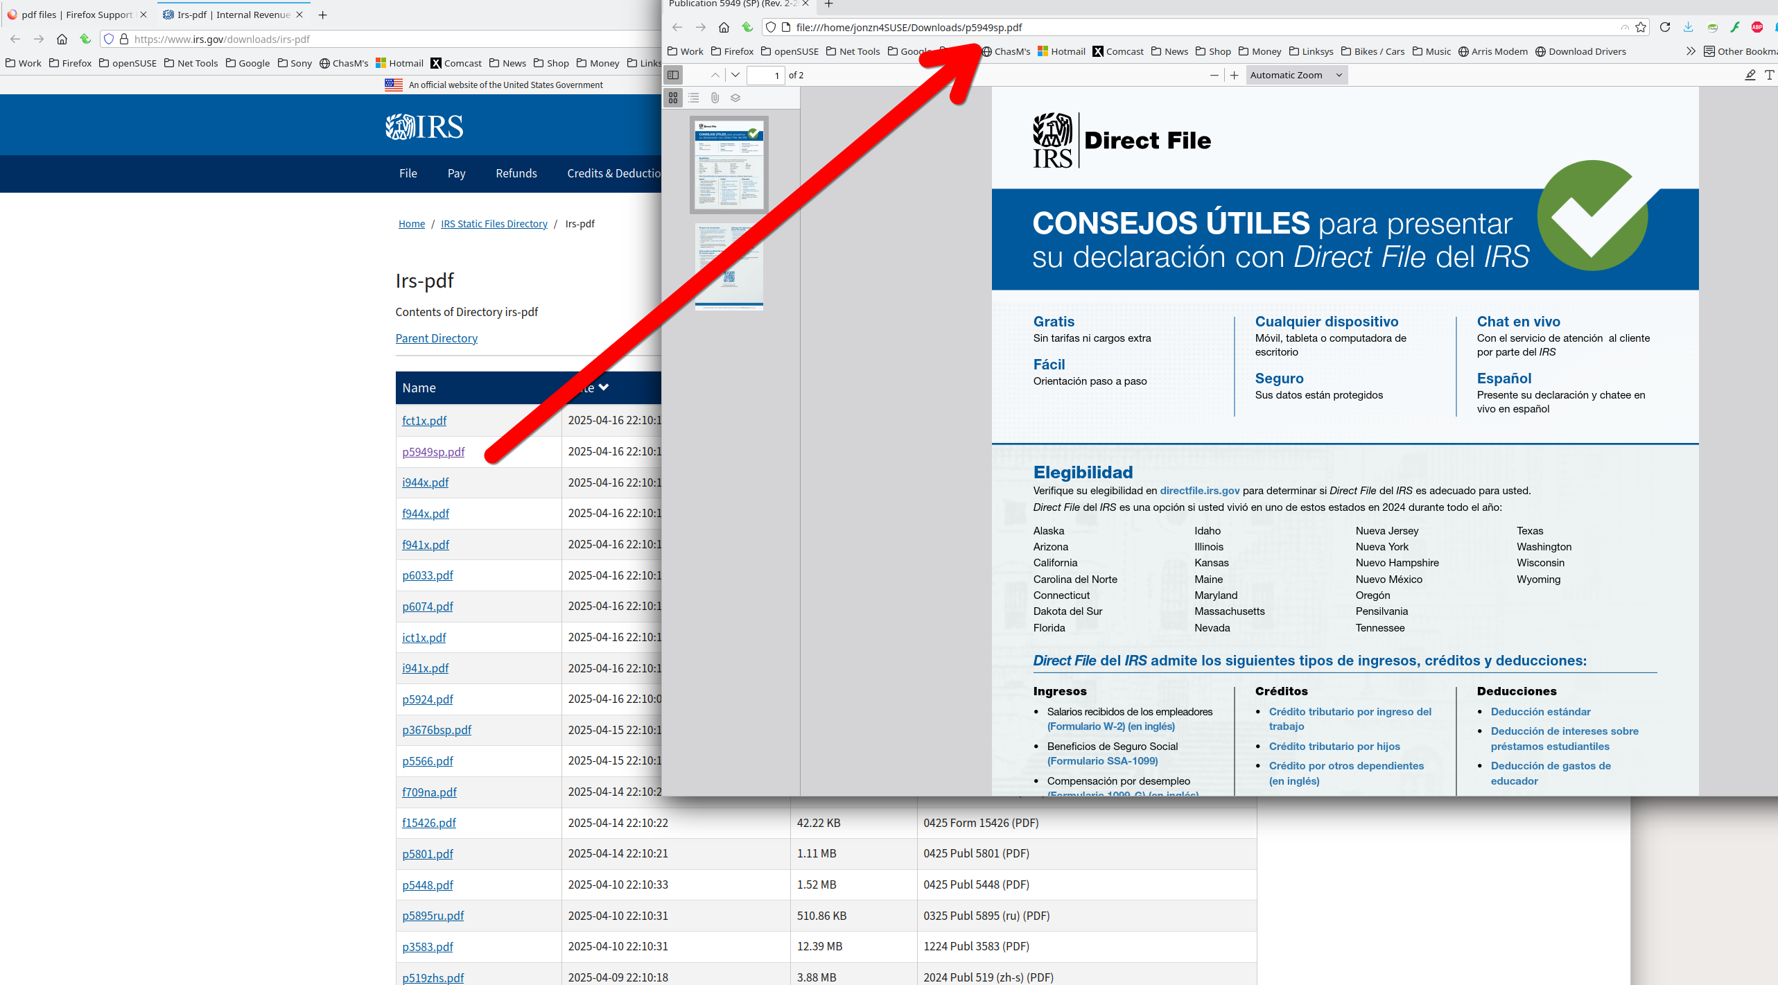Go forward in the PDF browser window

701,27
